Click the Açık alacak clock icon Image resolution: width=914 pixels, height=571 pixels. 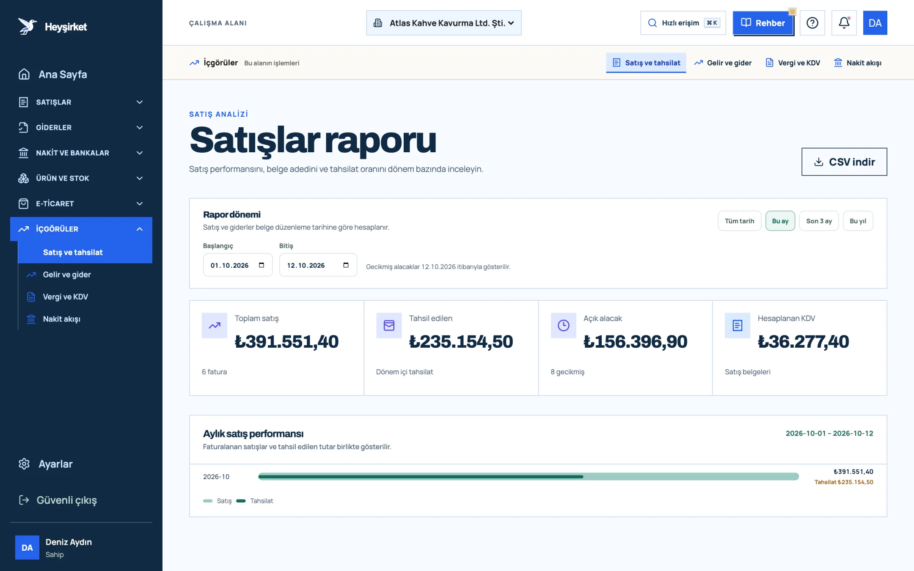coord(563,325)
